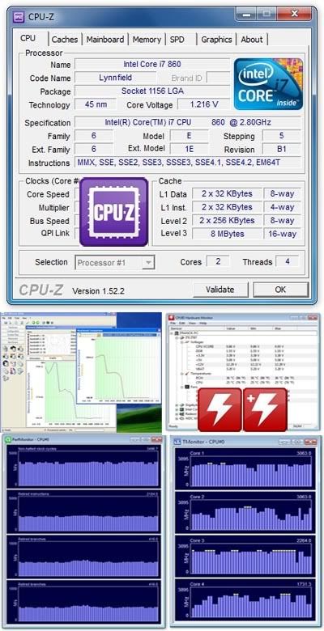Click the Hardware Monitor title bar icon
The image size is (324, 631).
point(170,318)
